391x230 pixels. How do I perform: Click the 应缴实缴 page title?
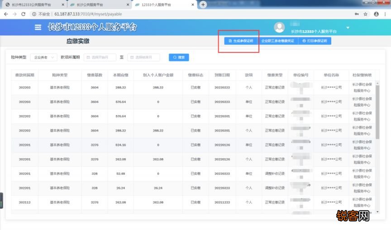(x=78, y=41)
